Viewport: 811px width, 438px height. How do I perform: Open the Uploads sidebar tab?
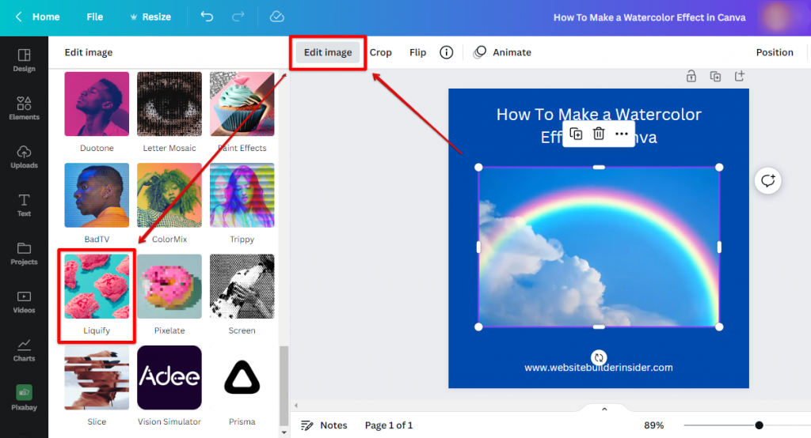click(x=24, y=157)
